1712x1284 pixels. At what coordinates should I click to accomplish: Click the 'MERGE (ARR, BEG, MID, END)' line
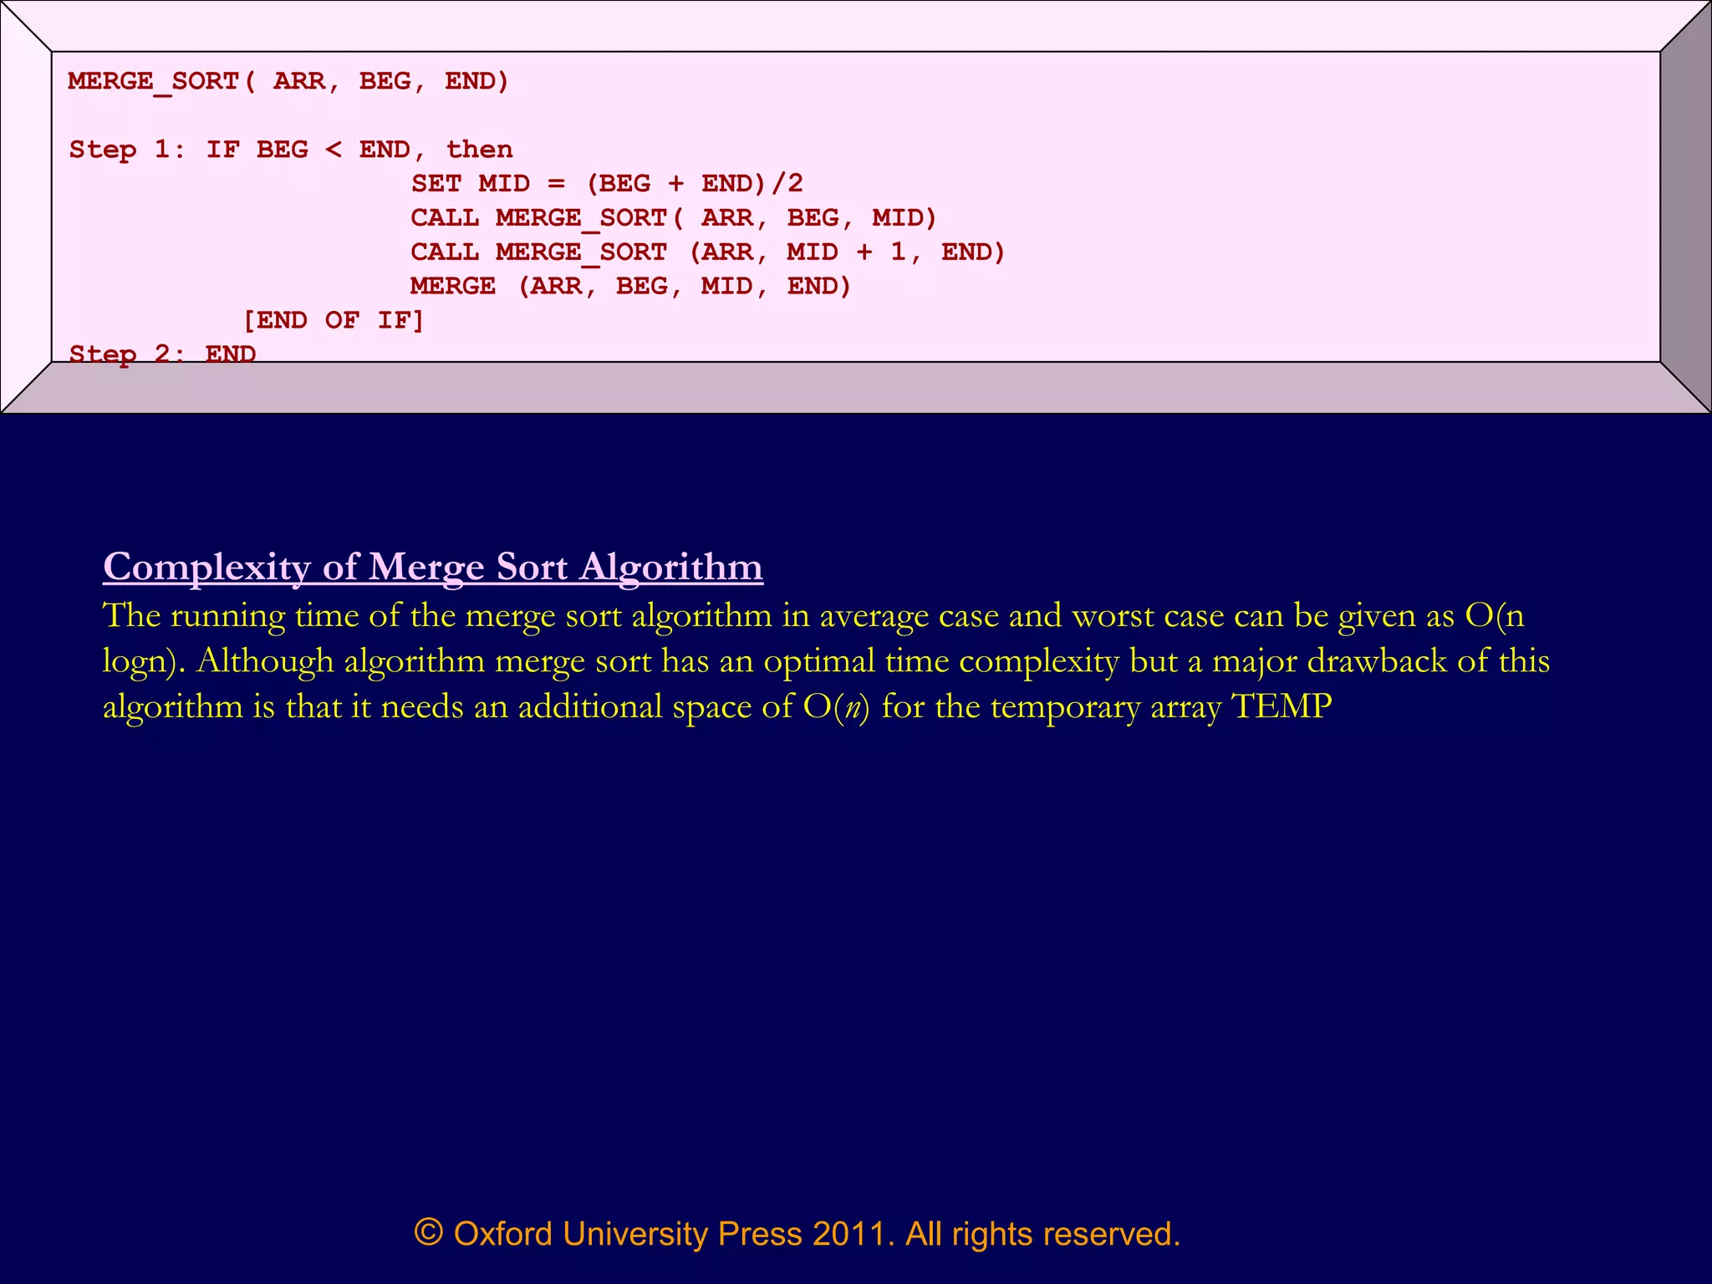click(630, 286)
